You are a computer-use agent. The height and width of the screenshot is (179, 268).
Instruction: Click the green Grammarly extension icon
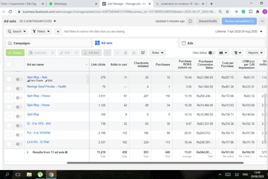click(x=243, y=12)
